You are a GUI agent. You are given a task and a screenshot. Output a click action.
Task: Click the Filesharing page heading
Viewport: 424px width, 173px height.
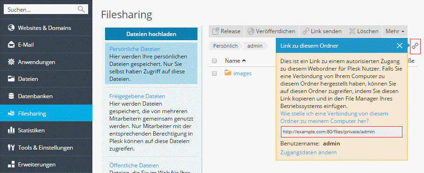pyautogui.click(x=127, y=14)
